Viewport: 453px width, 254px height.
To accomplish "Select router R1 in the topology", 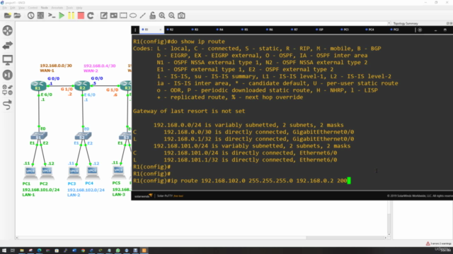I will coord(38,86).
